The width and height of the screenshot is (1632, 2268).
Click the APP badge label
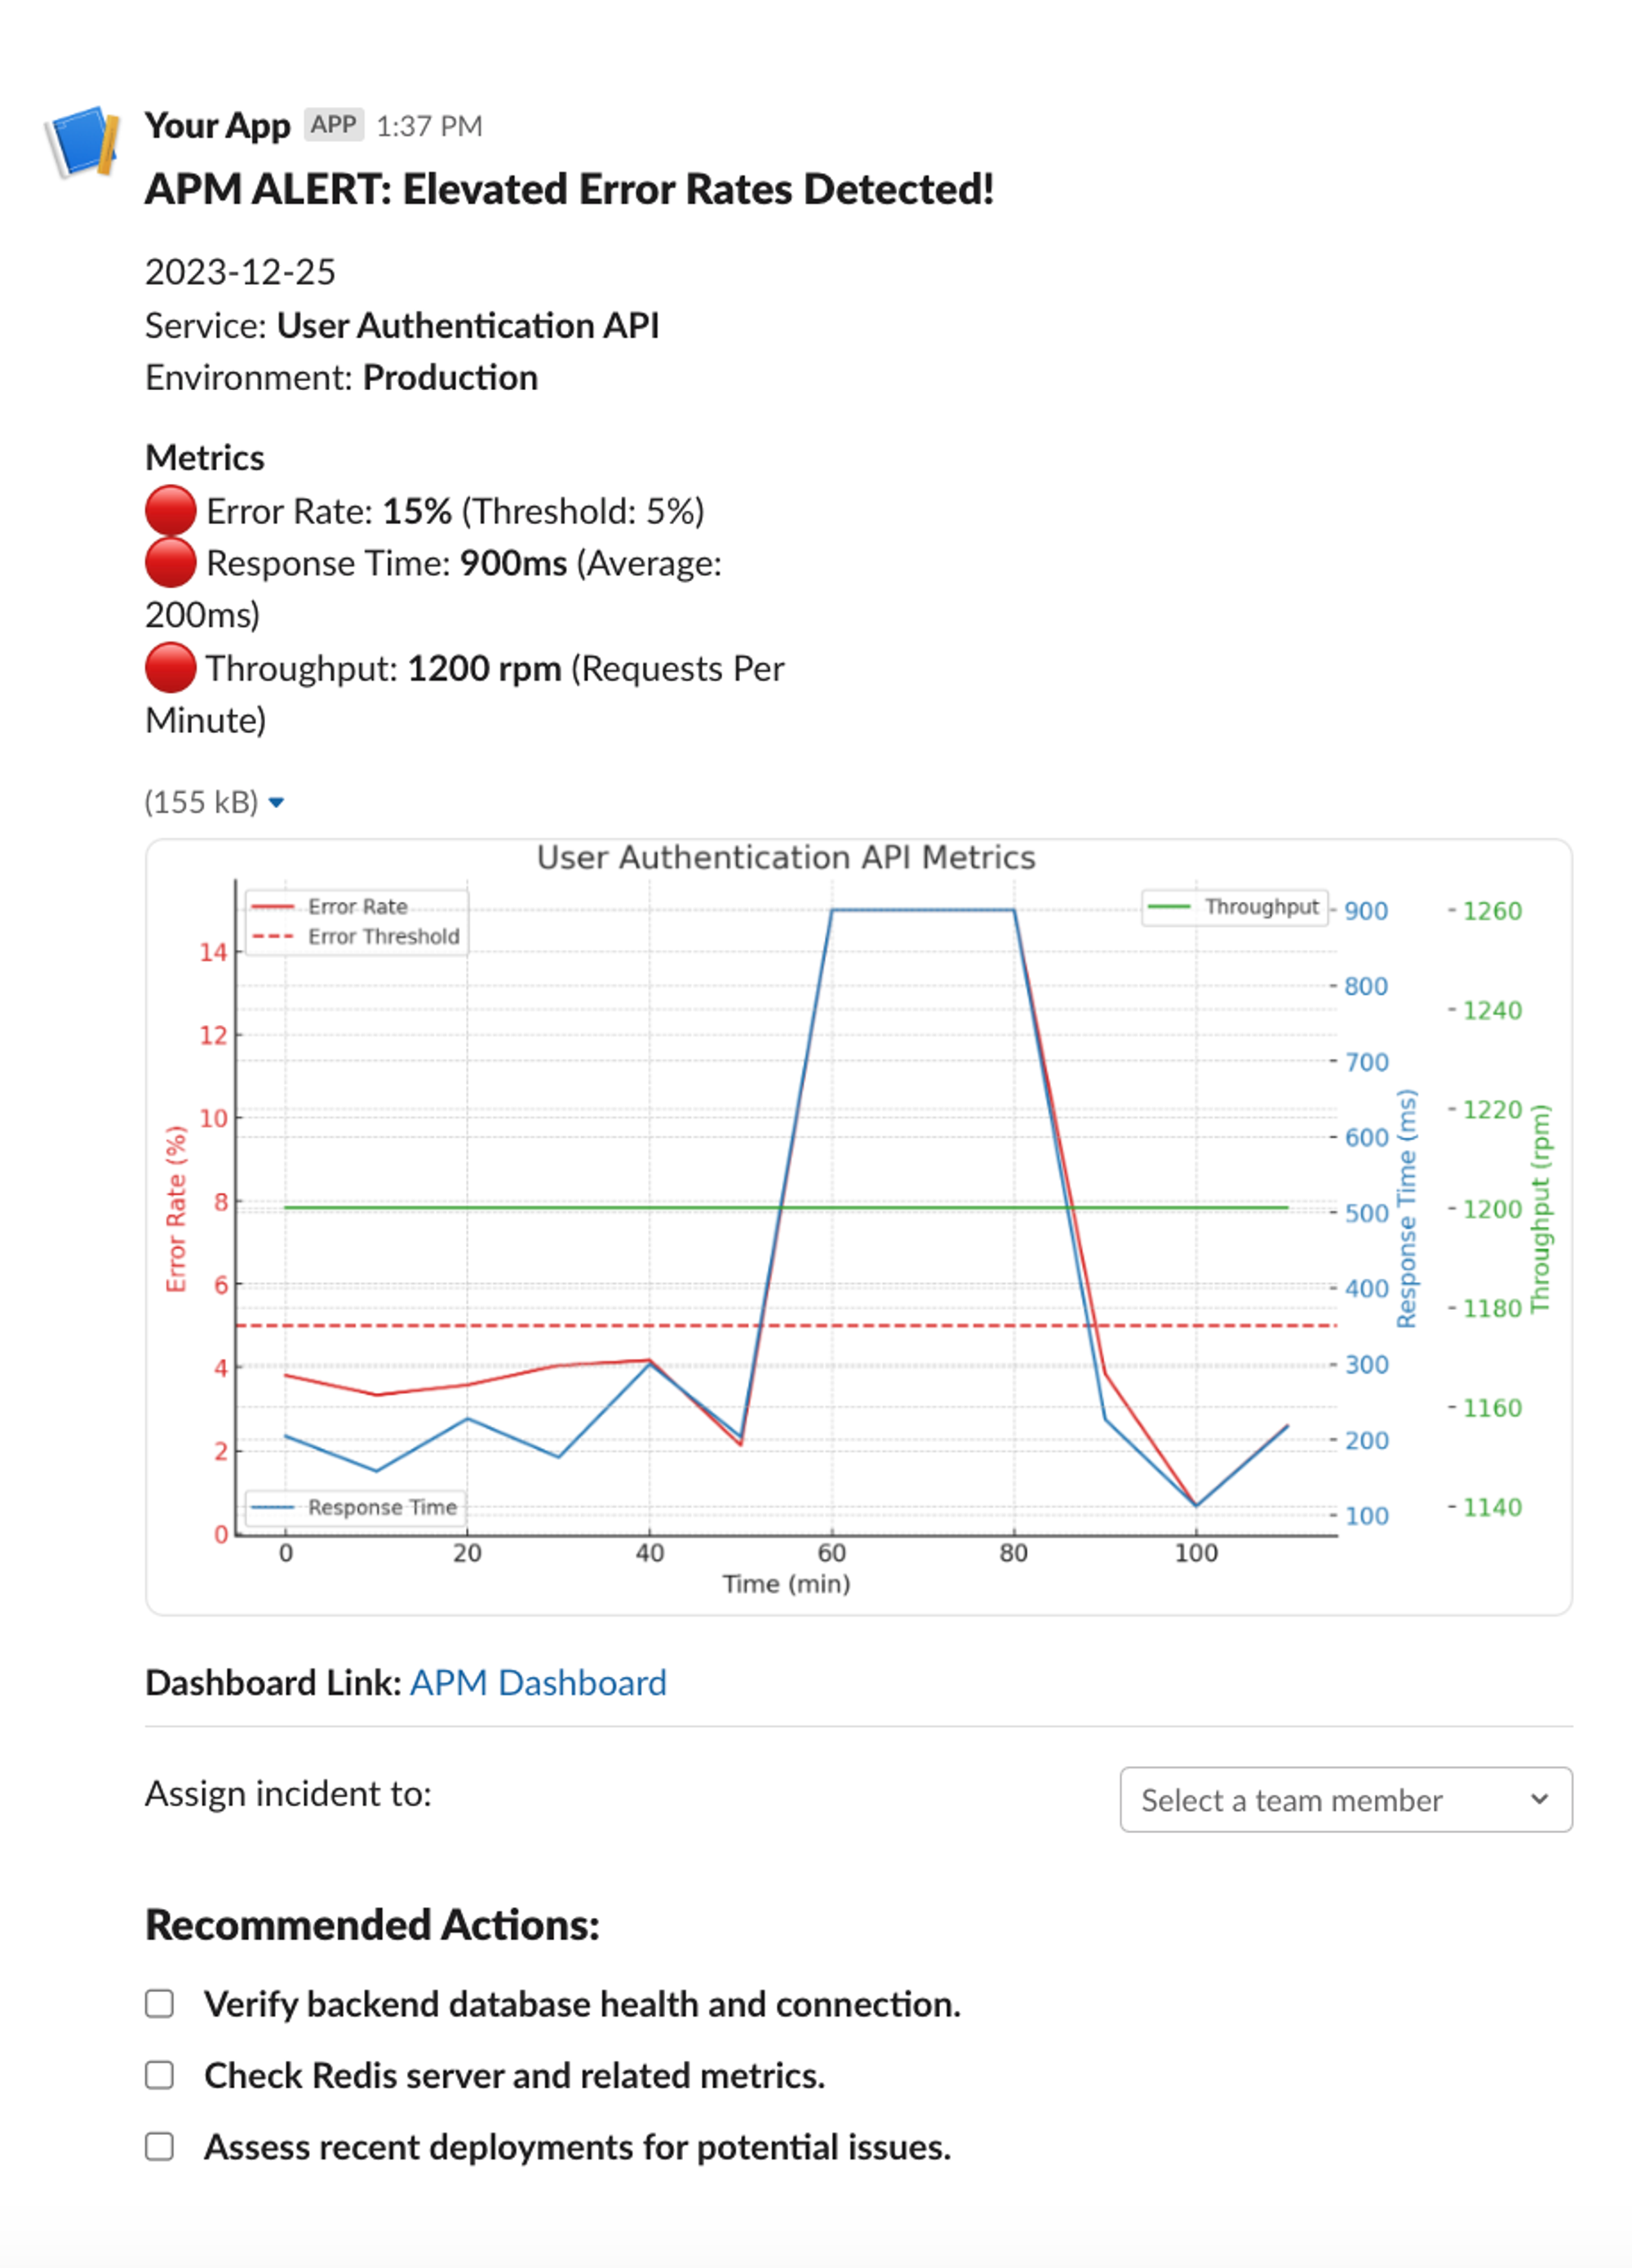pyautogui.click(x=333, y=125)
